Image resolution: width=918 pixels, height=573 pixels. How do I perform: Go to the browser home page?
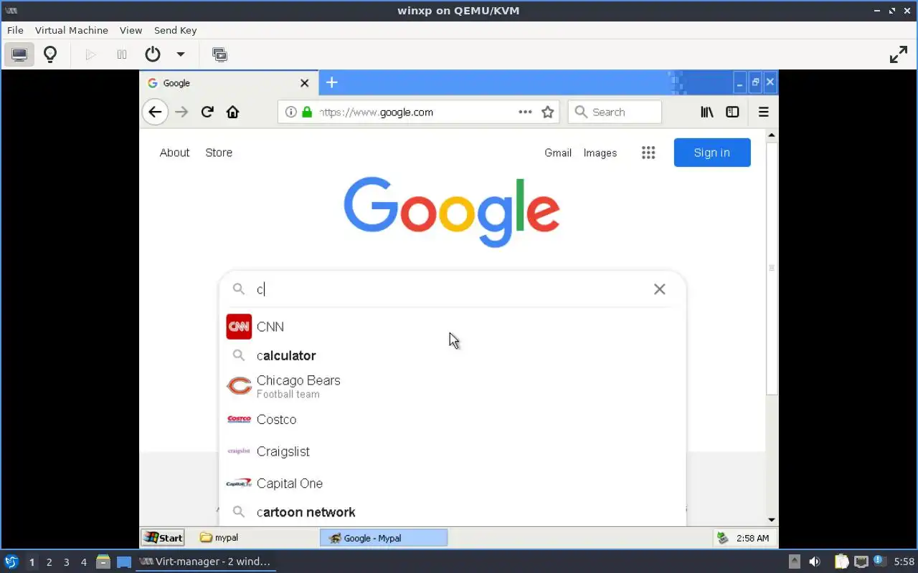232,112
